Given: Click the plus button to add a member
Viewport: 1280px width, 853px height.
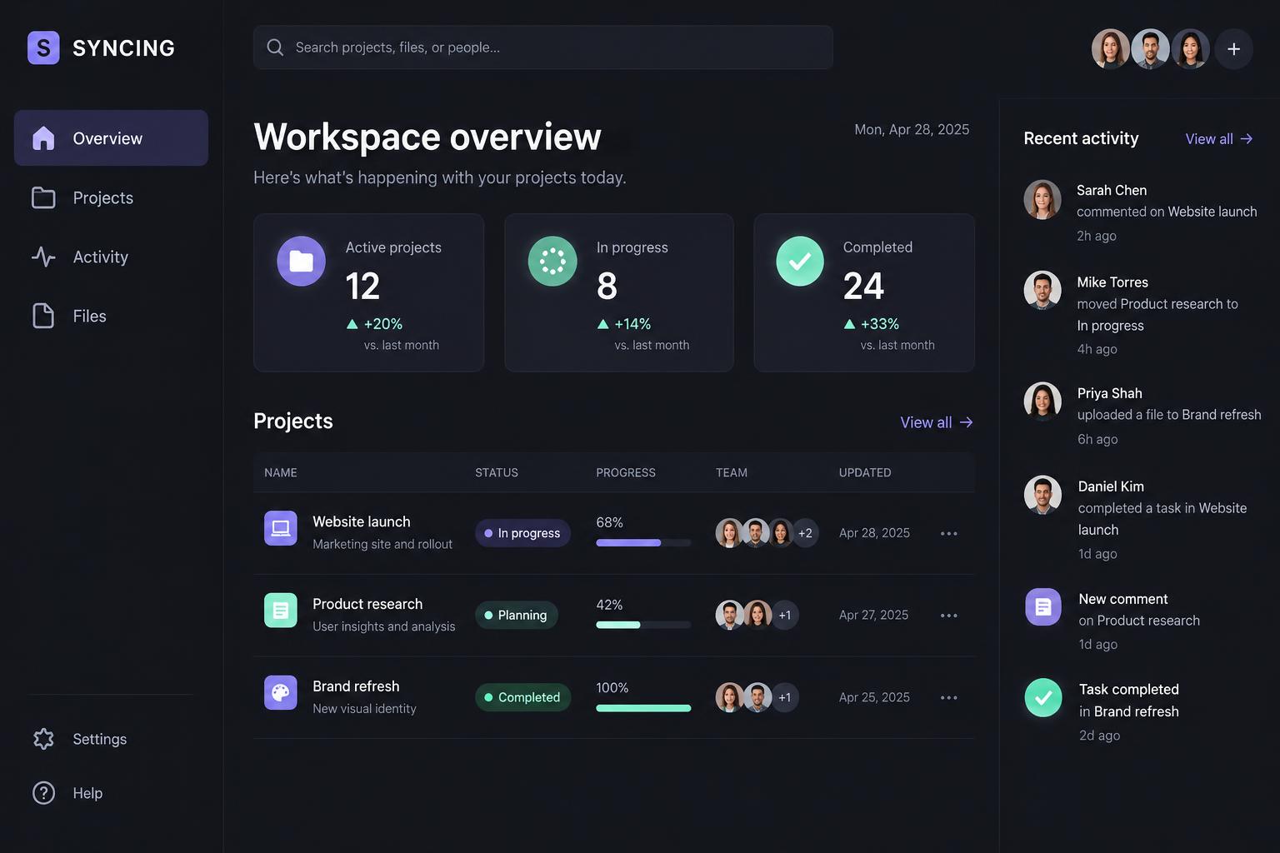Looking at the screenshot, I should pyautogui.click(x=1233, y=49).
